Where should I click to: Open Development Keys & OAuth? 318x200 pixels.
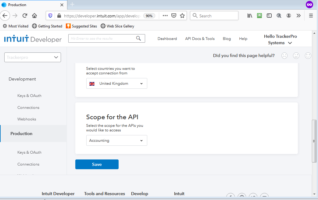[x=29, y=95]
